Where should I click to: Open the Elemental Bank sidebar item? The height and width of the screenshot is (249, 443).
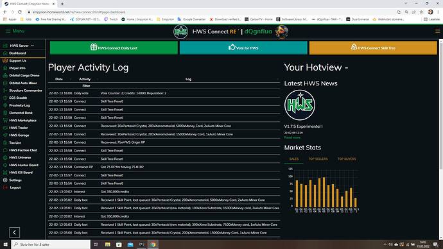pyautogui.click(x=21, y=113)
